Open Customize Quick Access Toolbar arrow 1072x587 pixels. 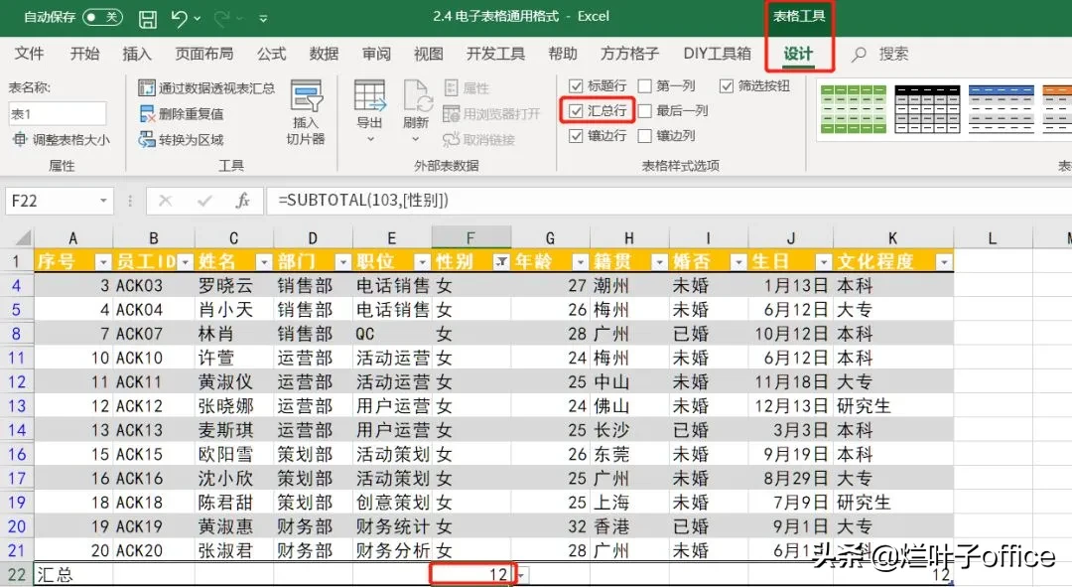[x=263, y=19]
